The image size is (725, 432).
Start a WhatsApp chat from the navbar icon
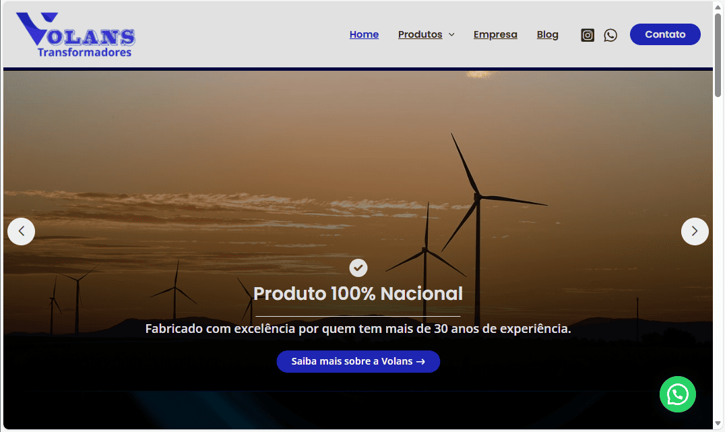(x=610, y=34)
